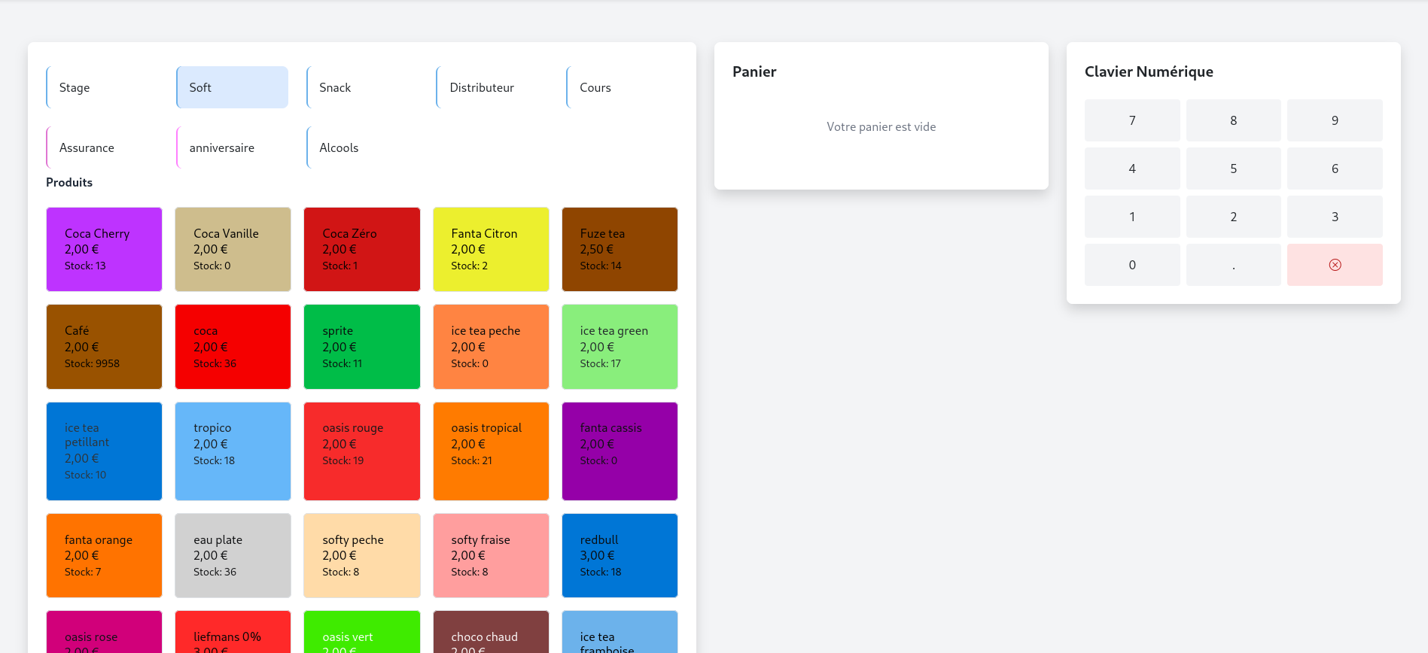This screenshot has height=653, width=1428.
Task: Add ice tea peche to cart
Action: pos(491,347)
